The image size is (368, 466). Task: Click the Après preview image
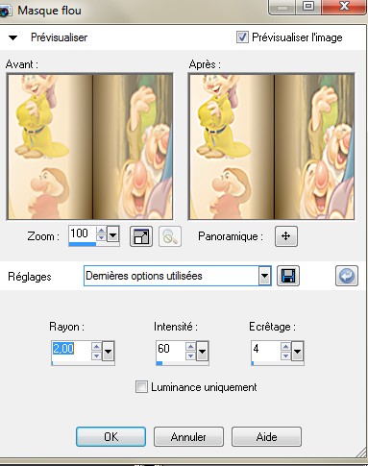pos(271,147)
